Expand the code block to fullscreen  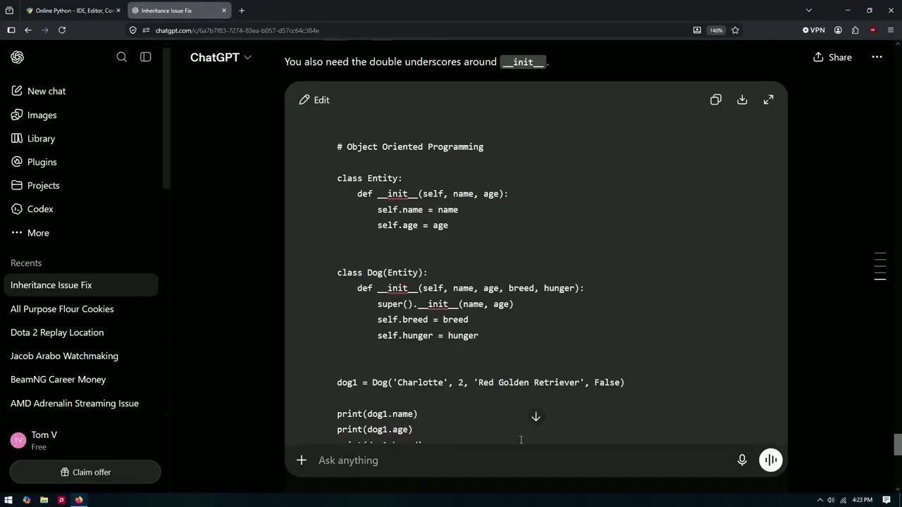pos(768,100)
